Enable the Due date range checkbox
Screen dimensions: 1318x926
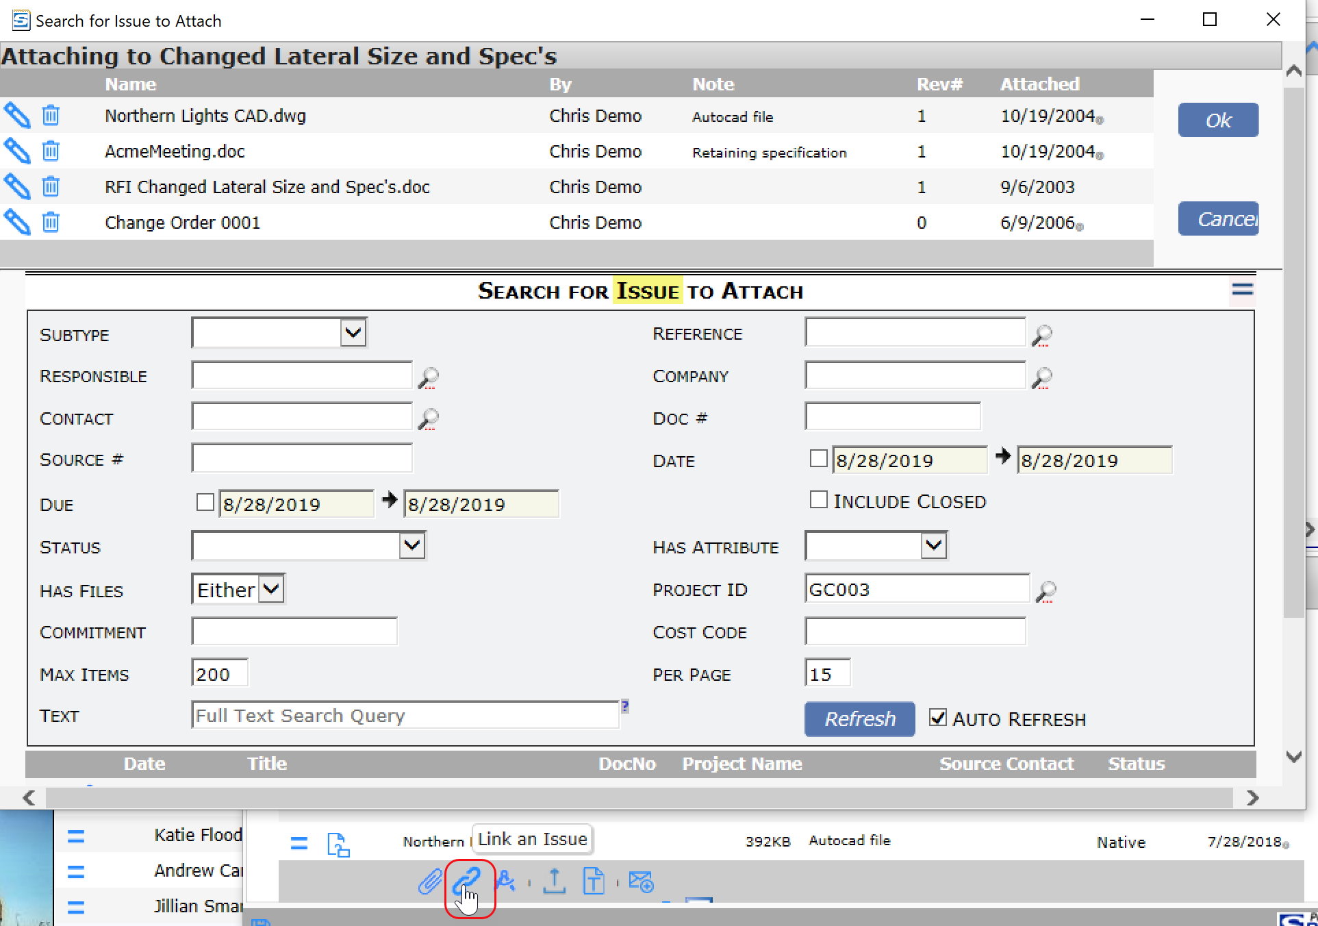(205, 502)
